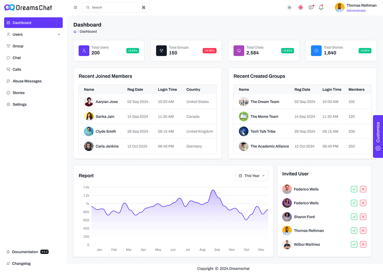This screenshot has width=383, height=273.
Task: Accept Thomas Rethman invitation
Action: [354, 231]
